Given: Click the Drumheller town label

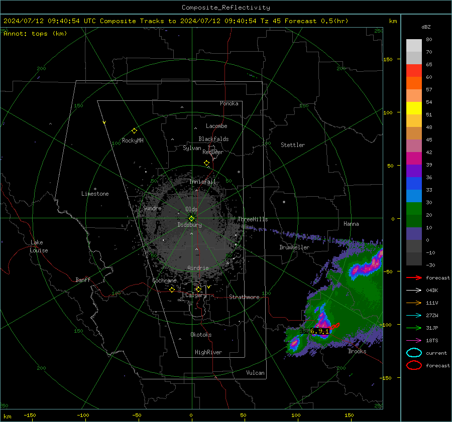Looking at the screenshot, I should (x=294, y=247).
